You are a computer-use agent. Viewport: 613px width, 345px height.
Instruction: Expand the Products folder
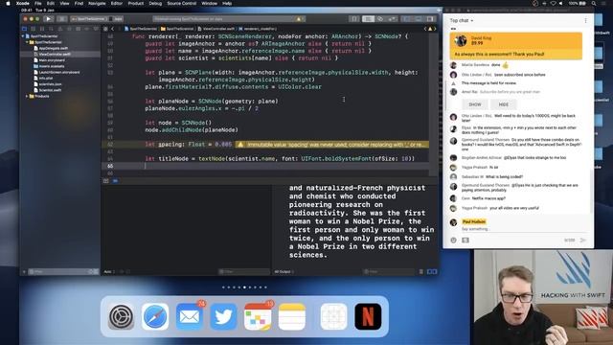tap(27, 96)
